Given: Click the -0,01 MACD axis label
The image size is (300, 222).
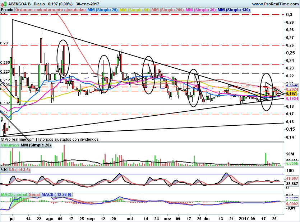Looking at the screenshot, I should (290, 208).
